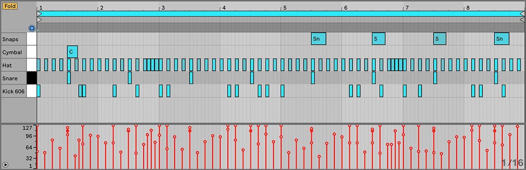Click the loop end marker flag

coord(522,14)
